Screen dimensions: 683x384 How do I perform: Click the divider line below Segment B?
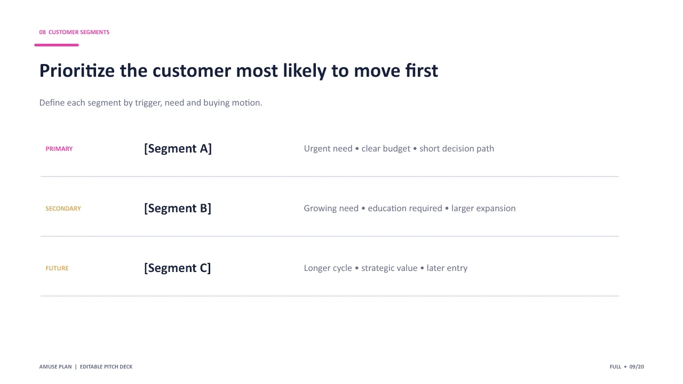[x=330, y=236]
